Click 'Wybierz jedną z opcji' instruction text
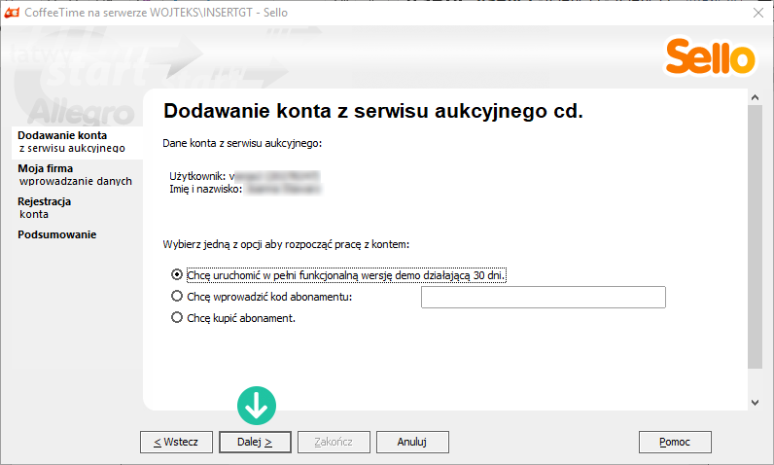Screen dimensions: 774x465 286,244
